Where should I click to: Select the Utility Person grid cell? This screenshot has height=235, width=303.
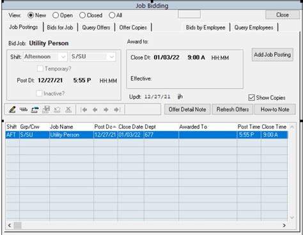pyautogui.click(x=72, y=135)
